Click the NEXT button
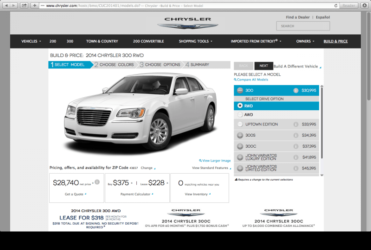 [x=263, y=66]
